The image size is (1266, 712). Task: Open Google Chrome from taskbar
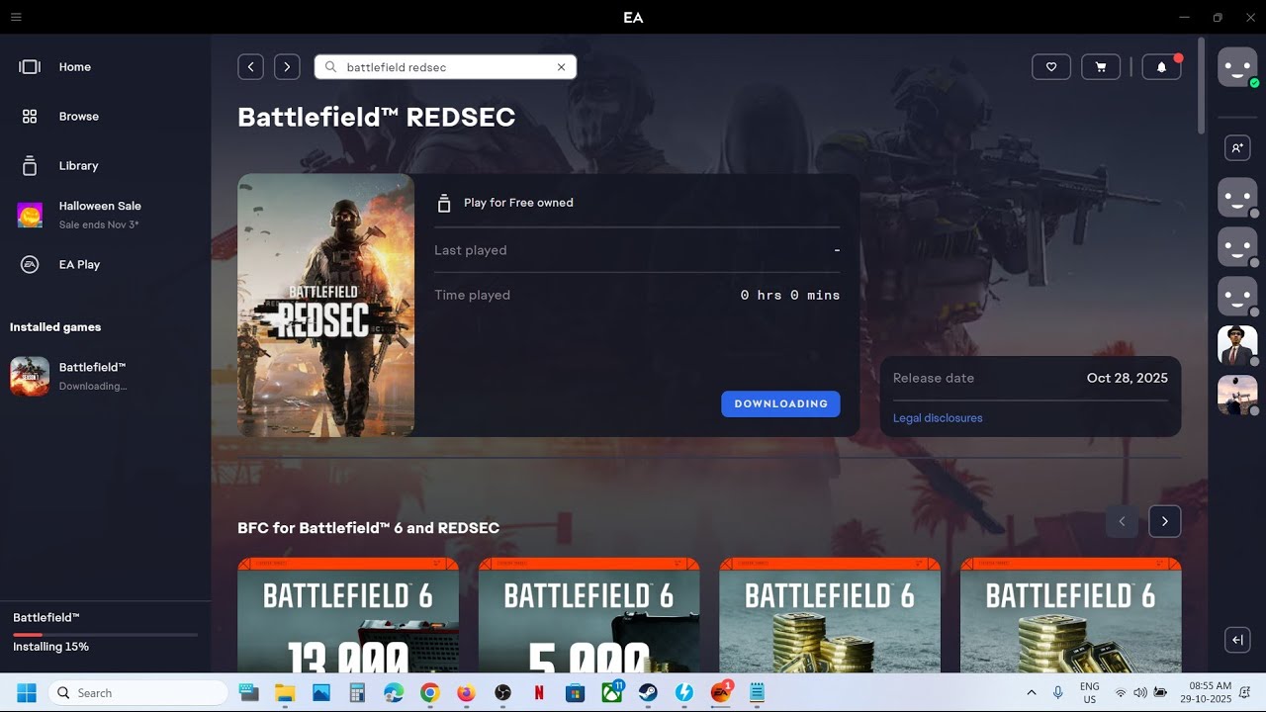[429, 692]
